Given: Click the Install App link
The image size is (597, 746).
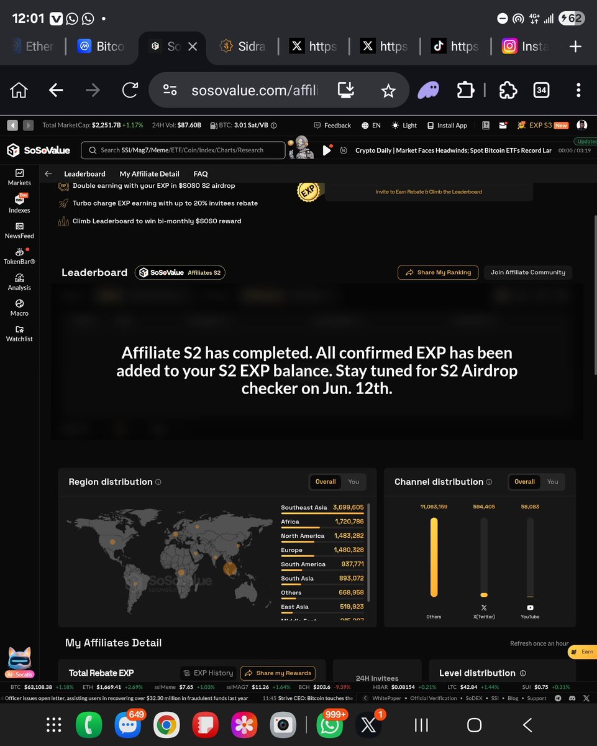Looking at the screenshot, I should 447,125.
